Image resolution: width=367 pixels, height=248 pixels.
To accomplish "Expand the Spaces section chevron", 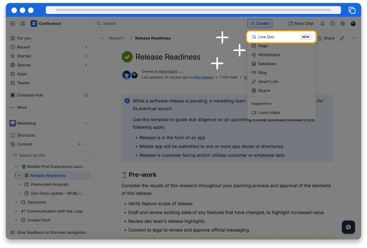I will coord(86,65).
